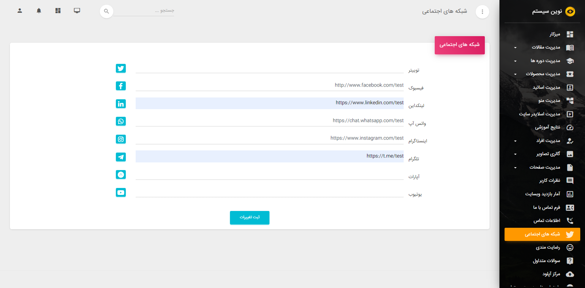Open notifications bell icon
The width and height of the screenshot is (585, 288).
pos(39,11)
